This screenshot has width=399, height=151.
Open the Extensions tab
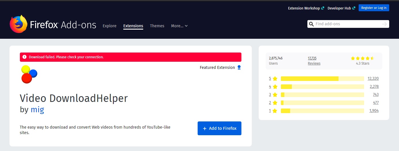pyautogui.click(x=133, y=26)
